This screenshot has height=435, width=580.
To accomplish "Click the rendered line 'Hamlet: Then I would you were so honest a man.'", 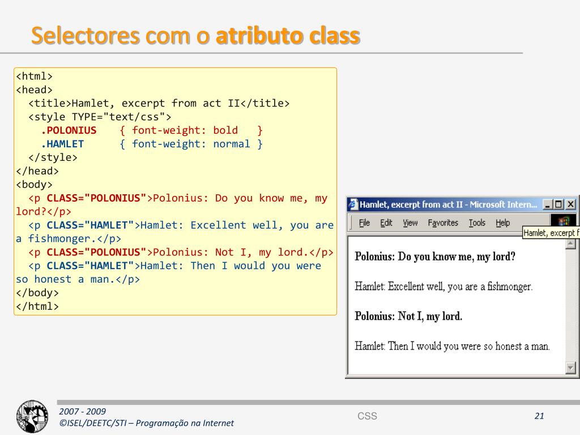I will pyautogui.click(x=452, y=346).
